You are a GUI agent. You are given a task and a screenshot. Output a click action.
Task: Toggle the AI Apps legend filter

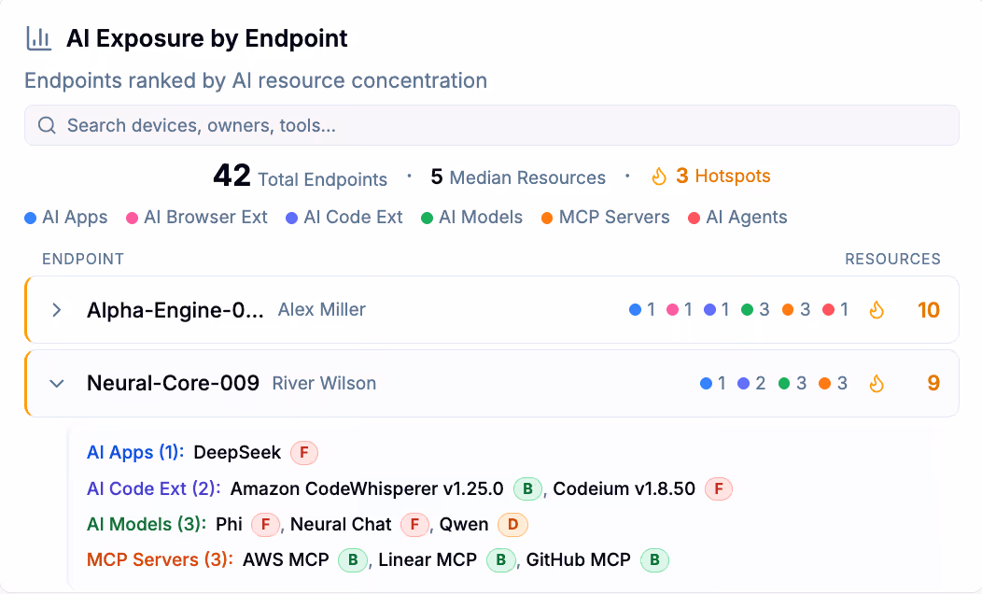coord(65,217)
